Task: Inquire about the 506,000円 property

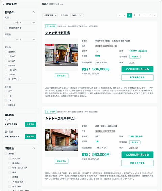Action: pyautogui.click(x=137, y=69)
